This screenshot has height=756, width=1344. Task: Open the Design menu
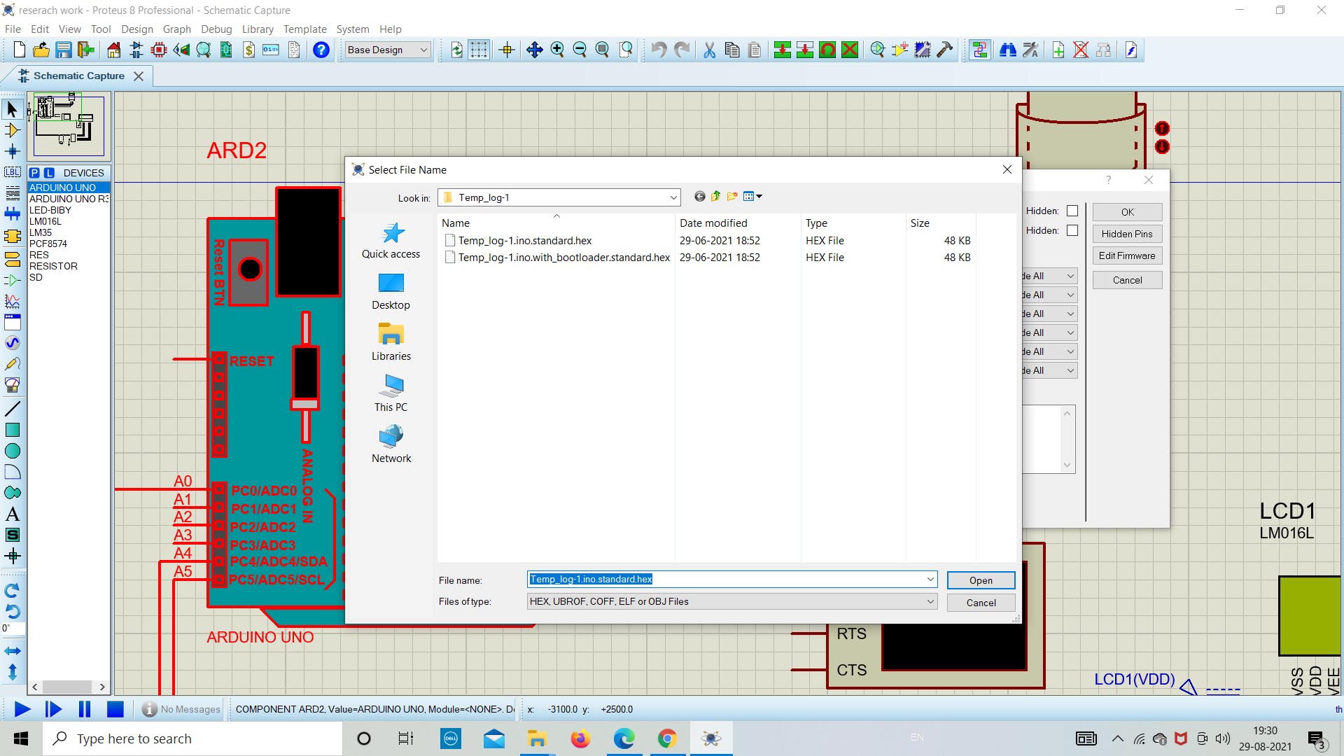[x=136, y=29]
